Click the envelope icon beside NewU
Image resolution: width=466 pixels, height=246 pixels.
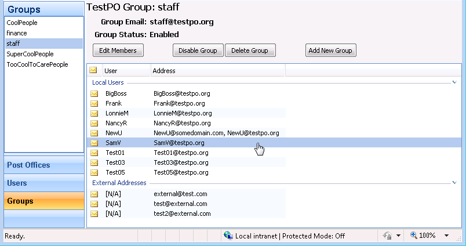tap(94, 133)
